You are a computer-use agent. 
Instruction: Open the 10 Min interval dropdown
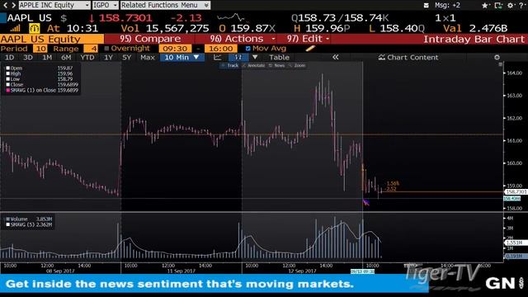point(182,57)
